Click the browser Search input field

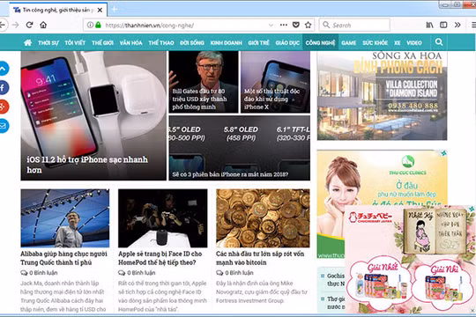354,25
